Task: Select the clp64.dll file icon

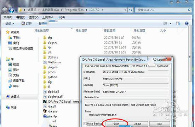Action: coord(45,92)
